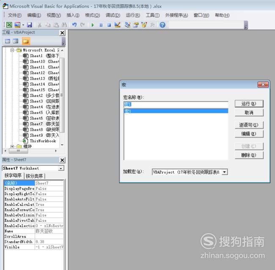
Task: Click the View Code icon in project panel
Action: [x=8, y=41]
